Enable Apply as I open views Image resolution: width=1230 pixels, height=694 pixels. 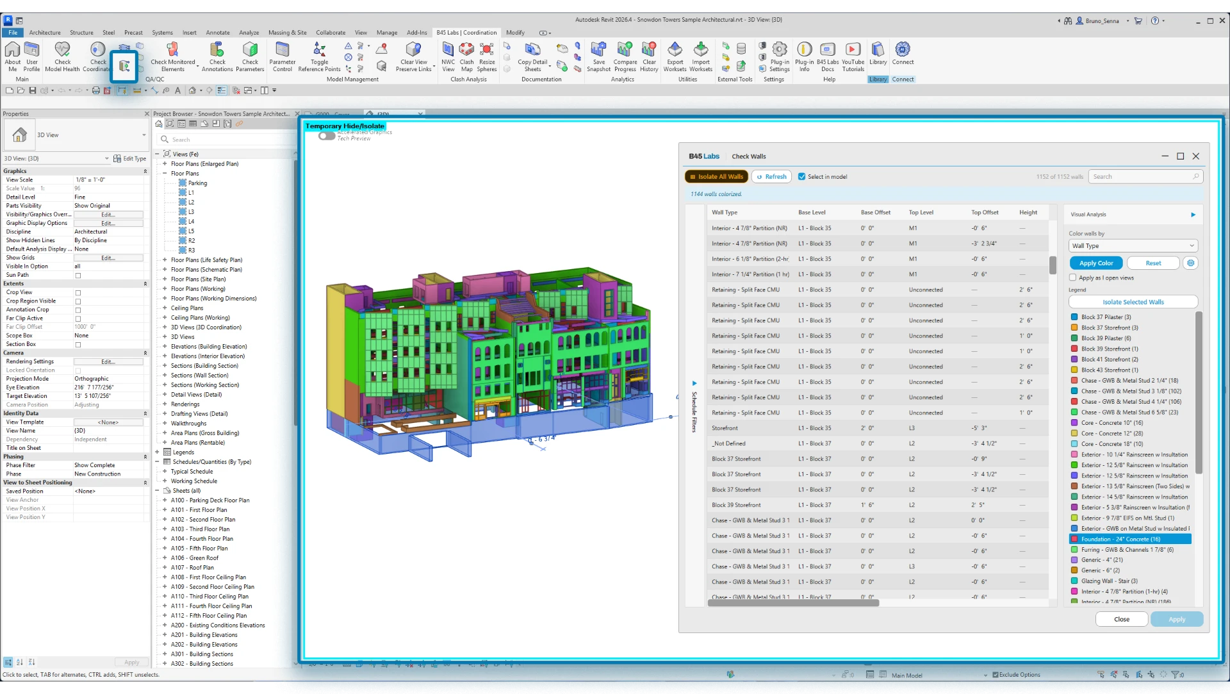(x=1072, y=277)
